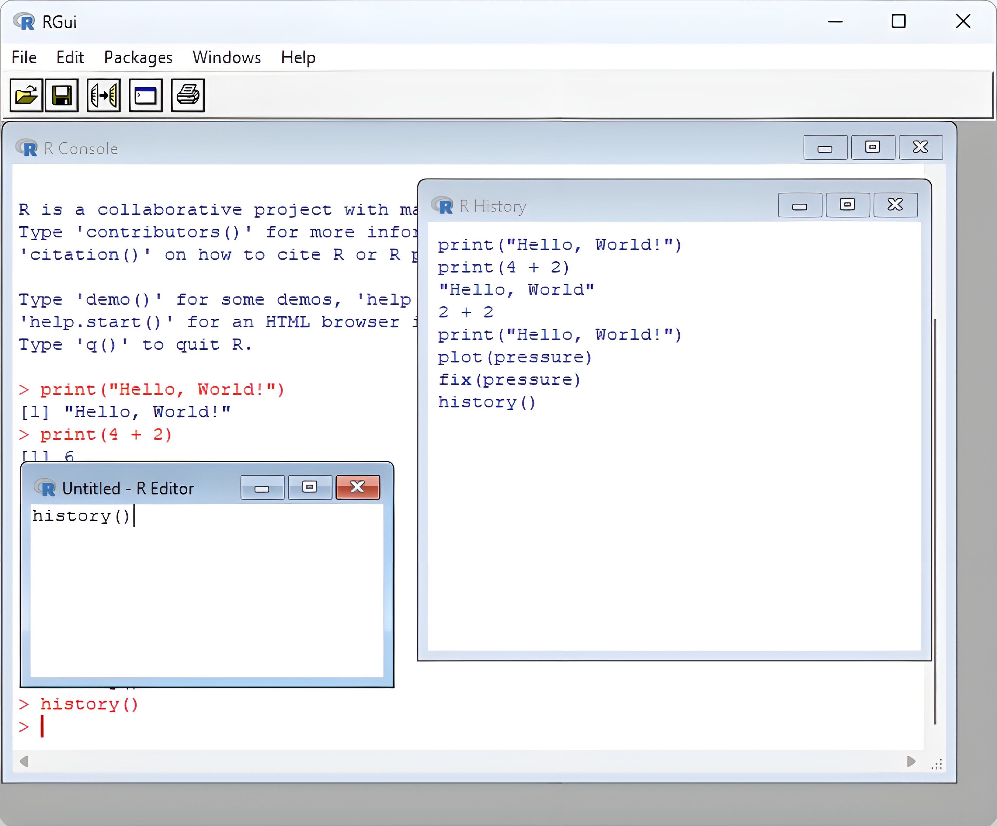The width and height of the screenshot is (997, 826).
Task: Open the Help menu
Action: [298, 58]
